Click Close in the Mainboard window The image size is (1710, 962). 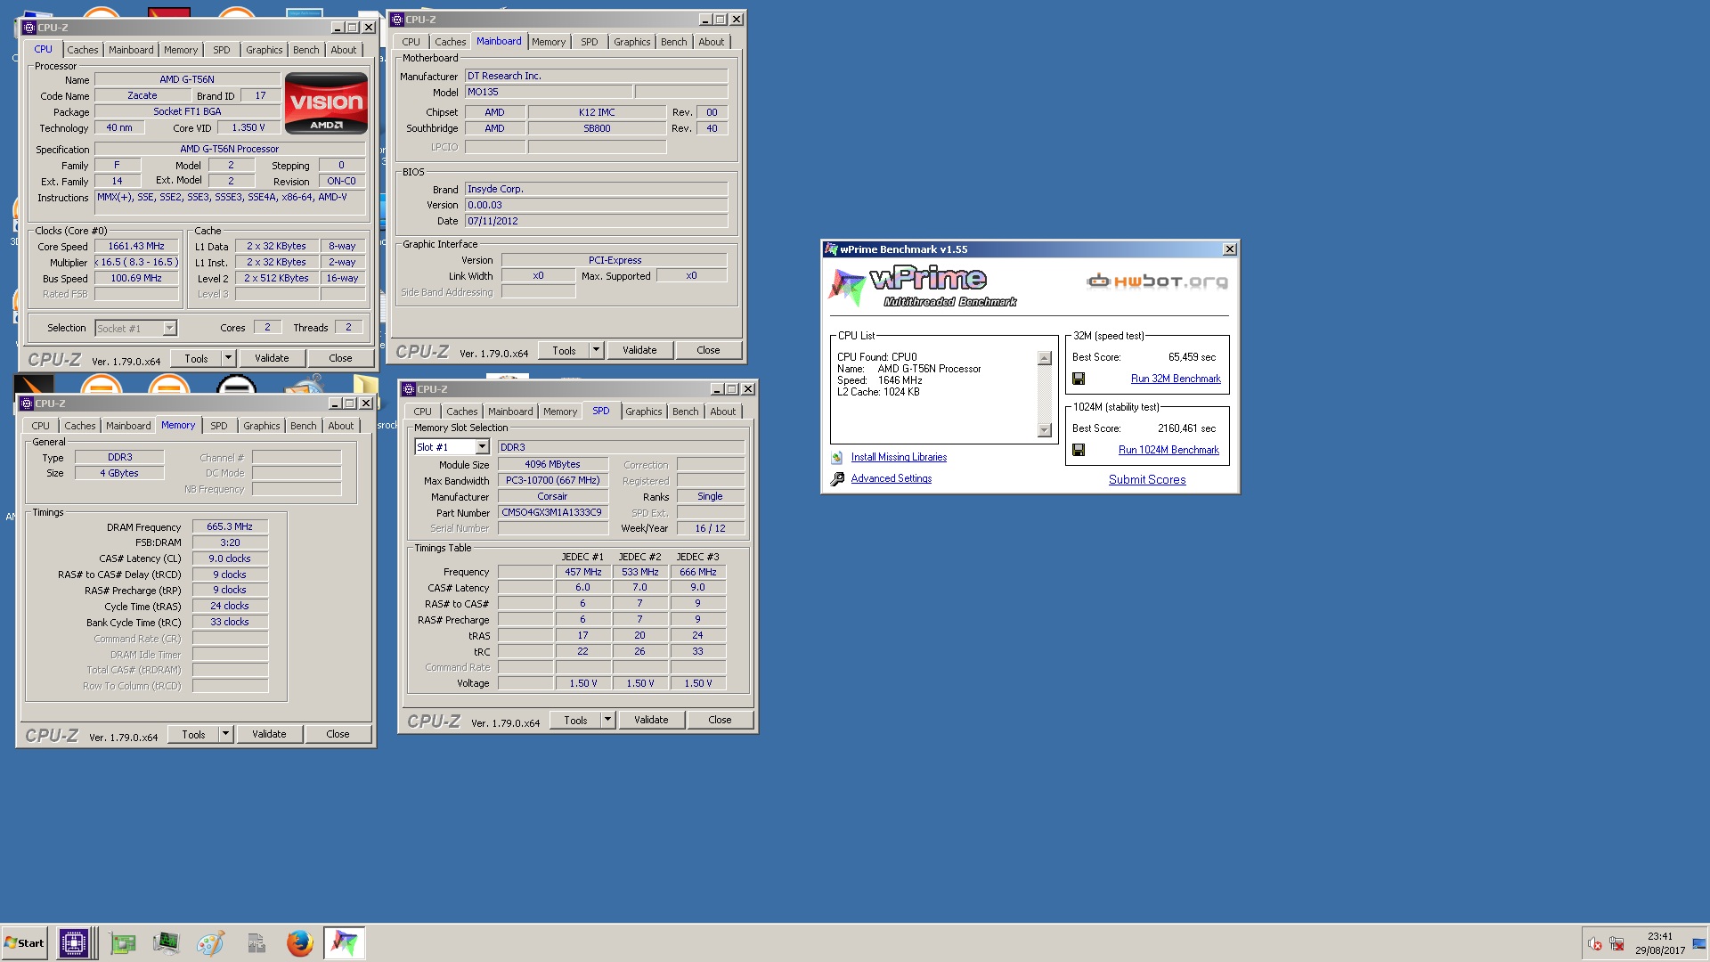[708, 350]
